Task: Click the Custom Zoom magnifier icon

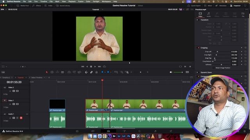Action: click(127, 72)
